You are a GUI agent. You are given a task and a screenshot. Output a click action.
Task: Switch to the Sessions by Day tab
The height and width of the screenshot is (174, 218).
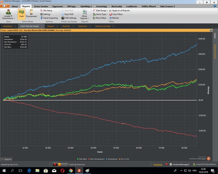[x=103, y=26]
